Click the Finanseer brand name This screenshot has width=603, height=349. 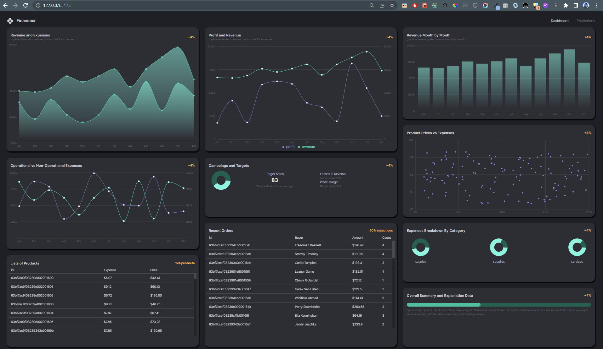tap(26, 20)
